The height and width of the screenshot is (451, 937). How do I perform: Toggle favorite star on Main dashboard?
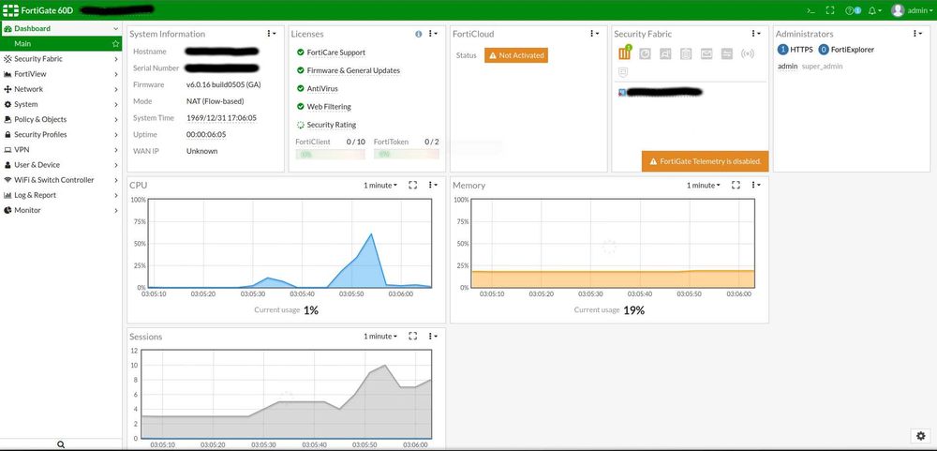(115, 44)
